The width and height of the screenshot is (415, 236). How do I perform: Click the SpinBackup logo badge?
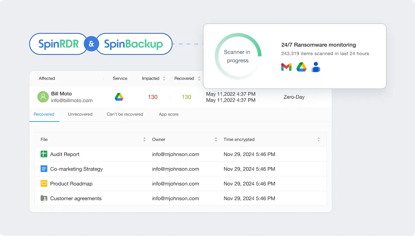tap(134, 44)
